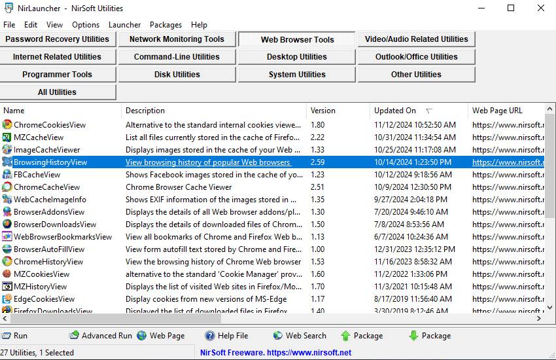556x360 pixels.
Task: Click the horizontal scrollbar left arrow
Action: click(x=5, y=319)
